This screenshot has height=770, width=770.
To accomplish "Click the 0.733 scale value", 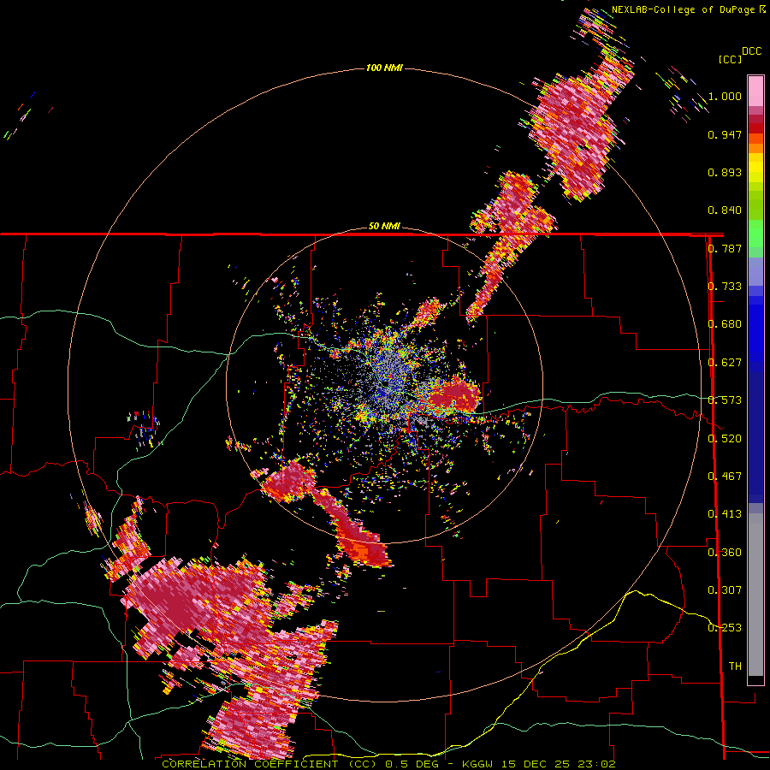I will pyautogui.click(x=725, y=287).
